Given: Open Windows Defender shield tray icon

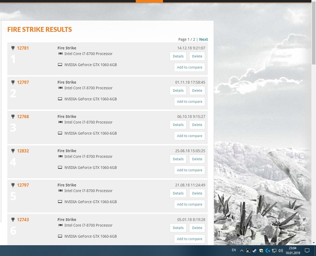Looking at the screenshot, I should coord(261,251).
